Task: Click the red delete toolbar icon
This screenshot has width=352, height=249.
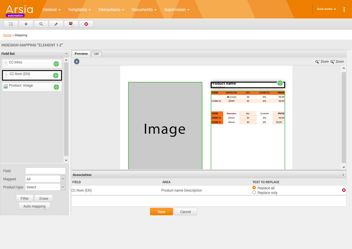Action: [86, 24]
